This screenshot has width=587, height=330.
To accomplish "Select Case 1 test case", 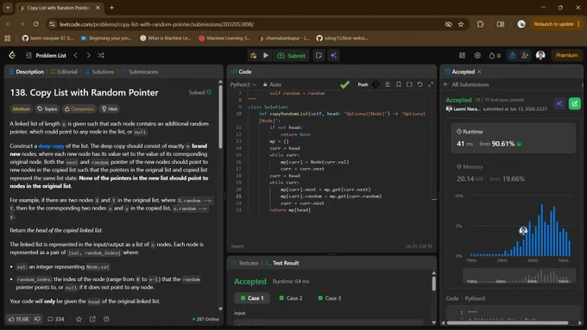I will point(252,298).
